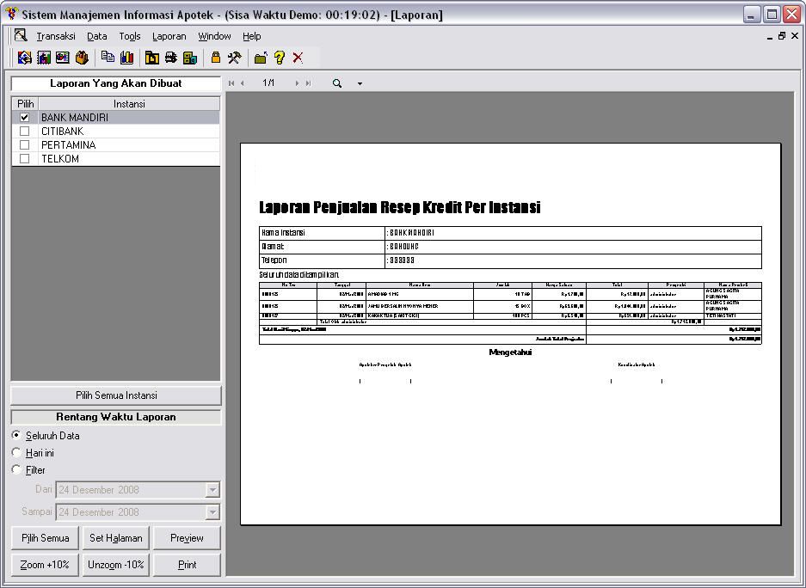Click the Laporan Penjualan Resep Kredit title
Viewport: 806px width, 588px height.
(x=400, y=207)
